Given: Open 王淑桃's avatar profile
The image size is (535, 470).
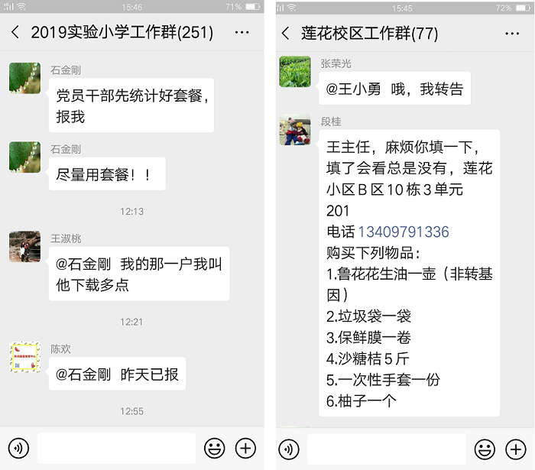Looking at the screenshot, I should click(24, 247).
